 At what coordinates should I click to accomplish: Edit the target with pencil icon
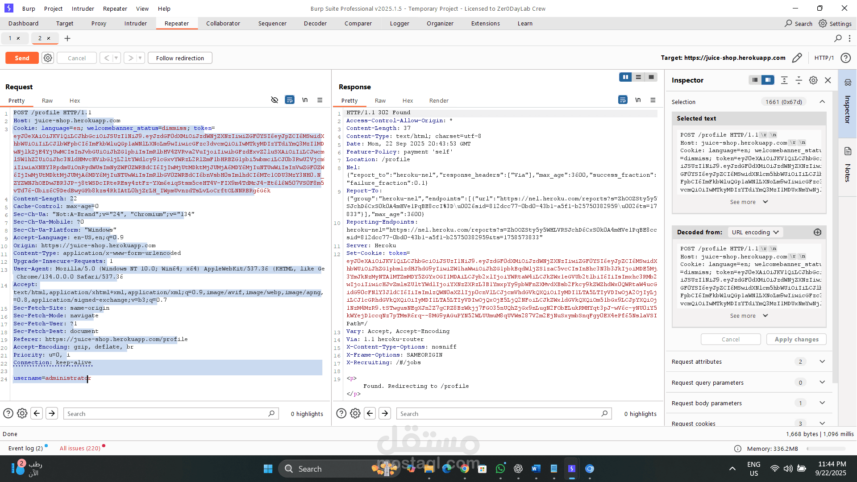(x=797, y=58)
